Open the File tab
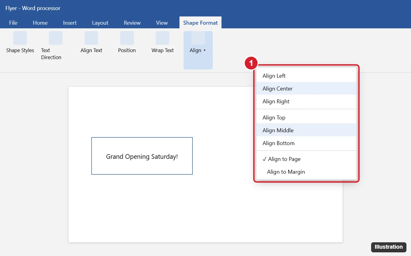 [13, 23]
